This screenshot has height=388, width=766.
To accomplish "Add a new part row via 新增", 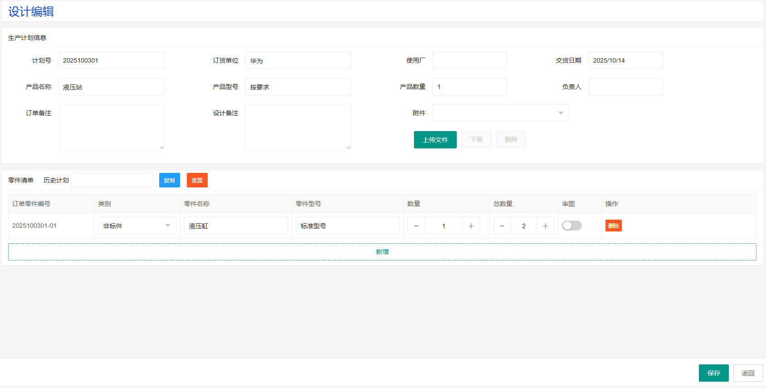I will tap(382, 252).
